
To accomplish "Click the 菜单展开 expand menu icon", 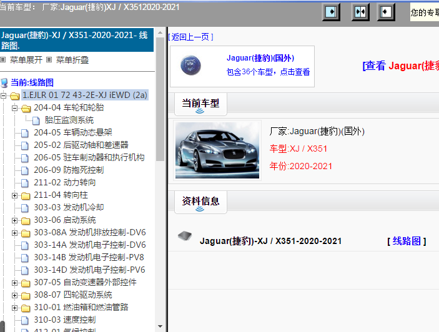I will [3, 59].
